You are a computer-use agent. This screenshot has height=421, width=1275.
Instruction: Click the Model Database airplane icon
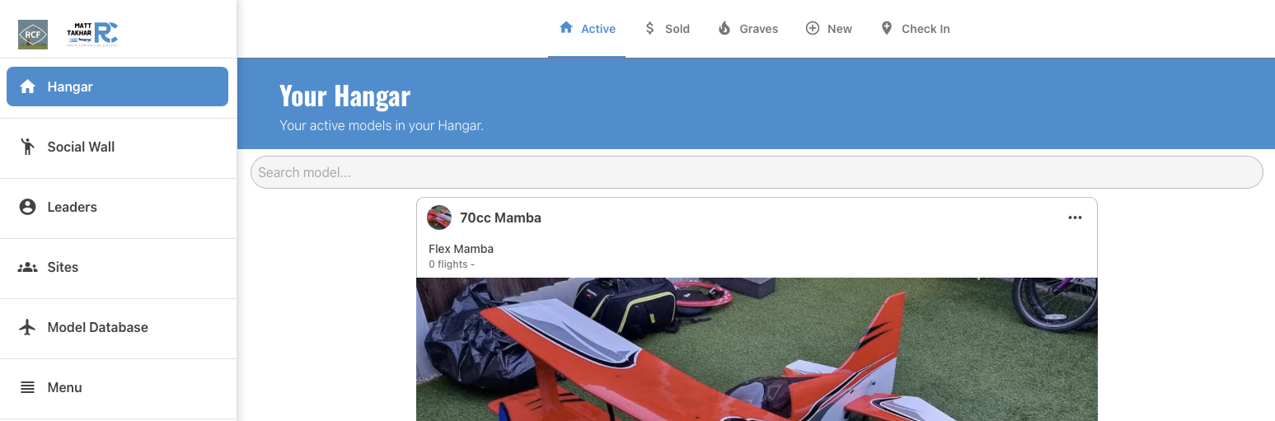(27, 327)
